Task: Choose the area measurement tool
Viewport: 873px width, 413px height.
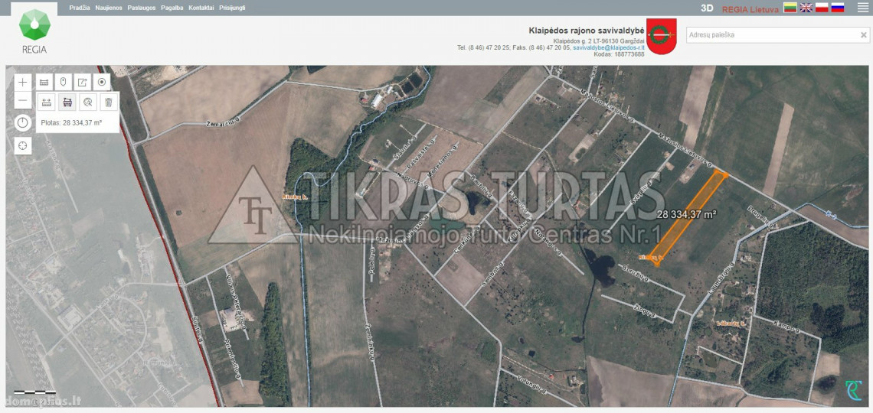Action: click(x=67, y=102)
